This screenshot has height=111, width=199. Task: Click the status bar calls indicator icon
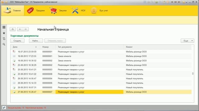click(4, 108)
